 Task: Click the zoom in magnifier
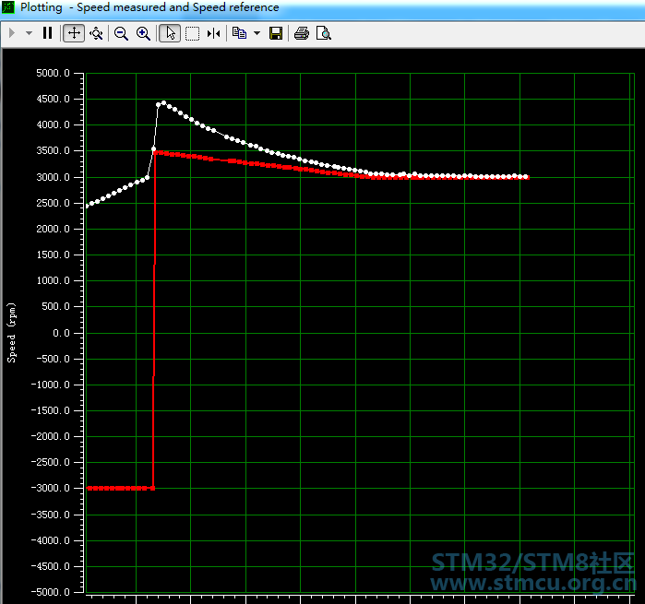143,33
